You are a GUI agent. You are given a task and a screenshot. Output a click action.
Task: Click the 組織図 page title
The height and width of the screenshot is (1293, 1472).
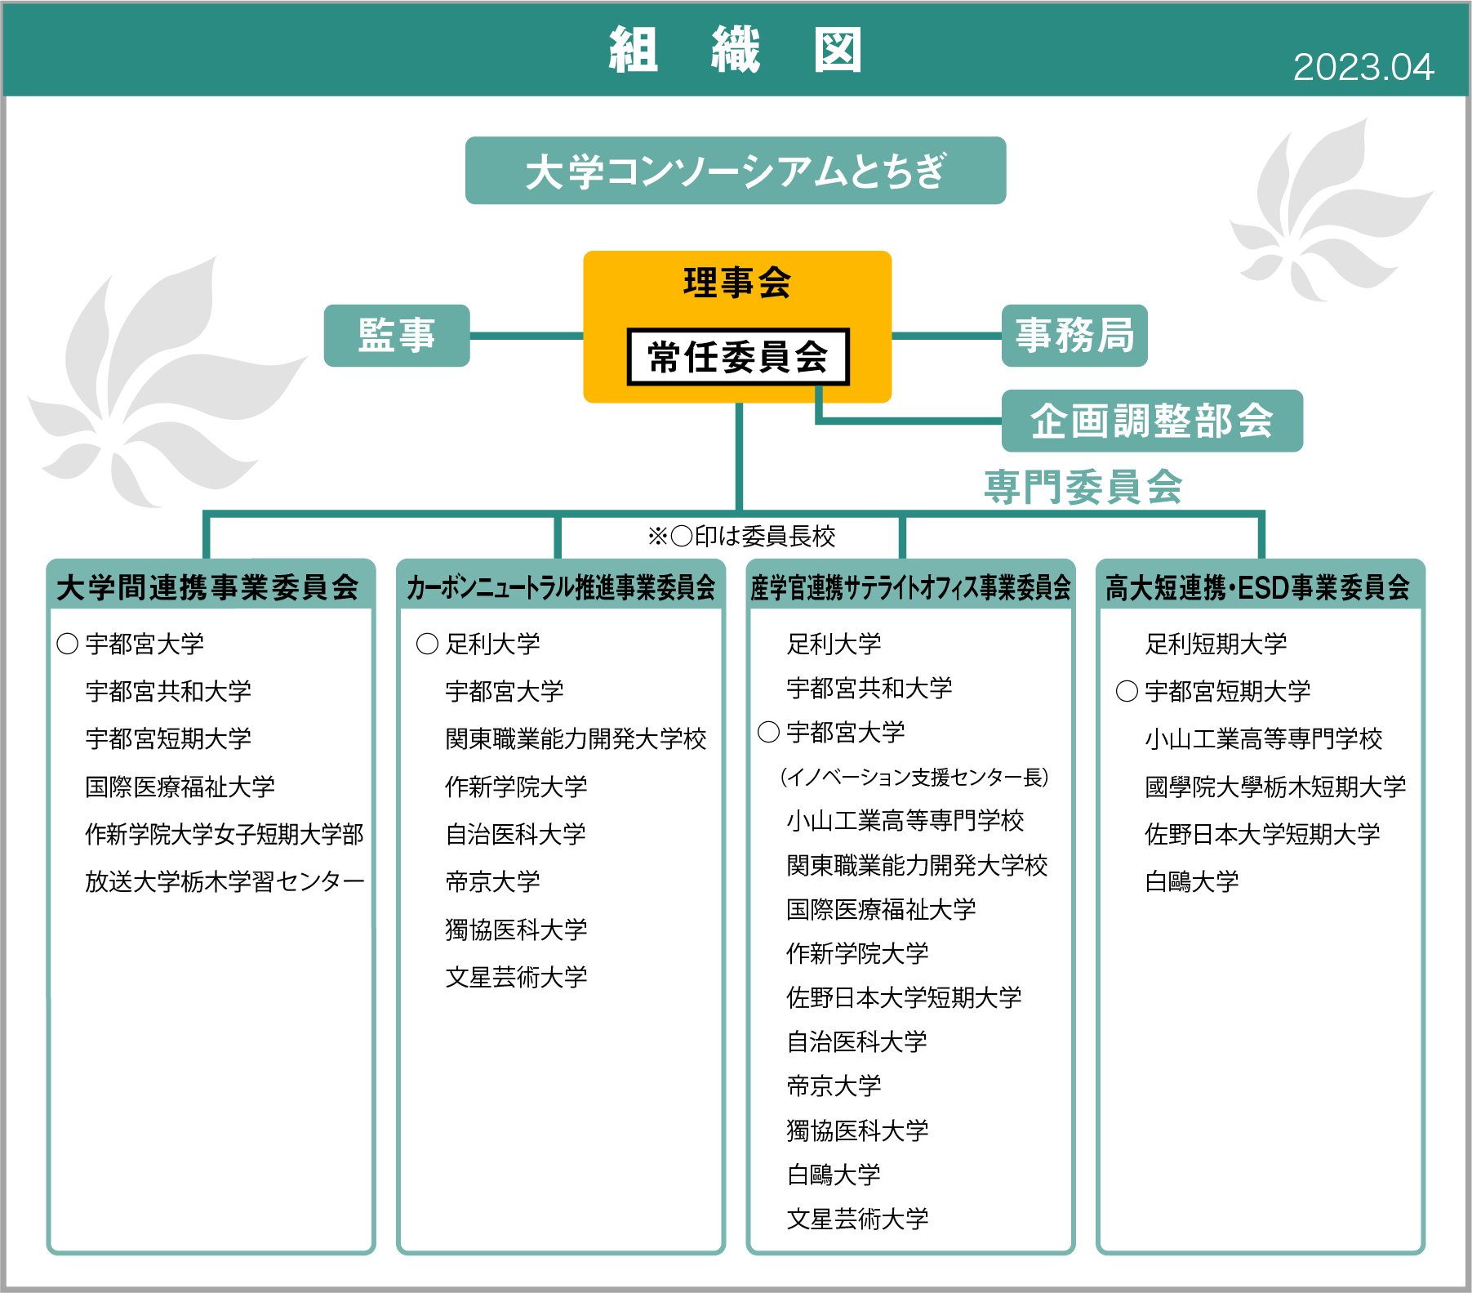pyautogui.click(x=736, y=50)
